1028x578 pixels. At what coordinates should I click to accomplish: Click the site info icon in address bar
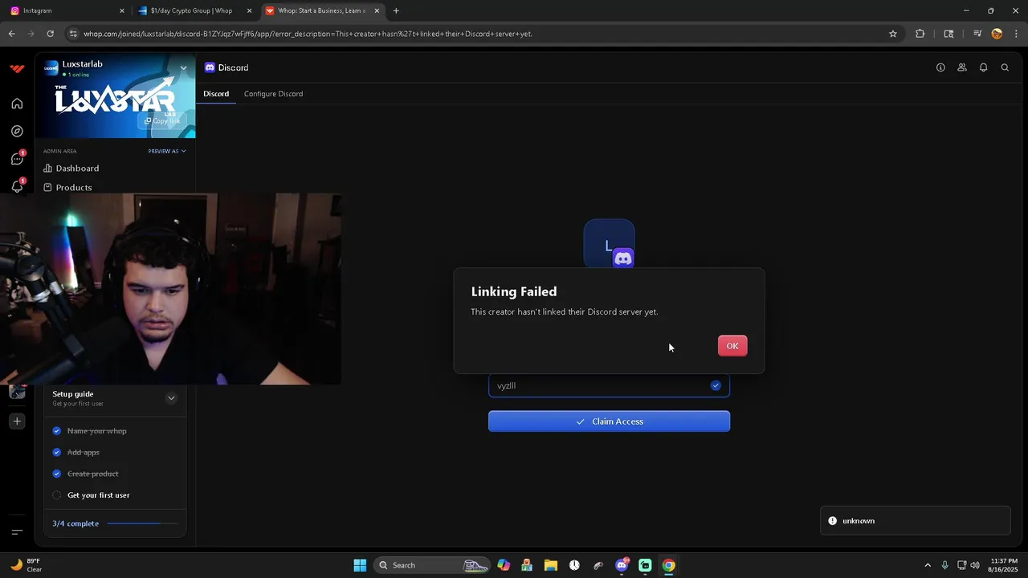pos(73,34)
